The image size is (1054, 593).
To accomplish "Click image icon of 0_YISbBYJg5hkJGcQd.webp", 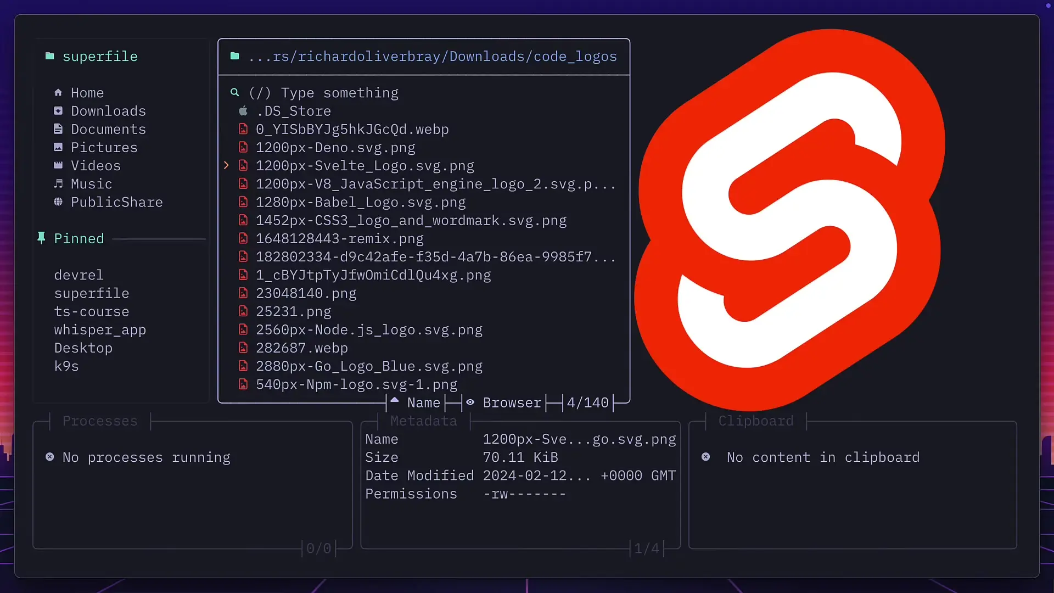I will pos(243,128).
